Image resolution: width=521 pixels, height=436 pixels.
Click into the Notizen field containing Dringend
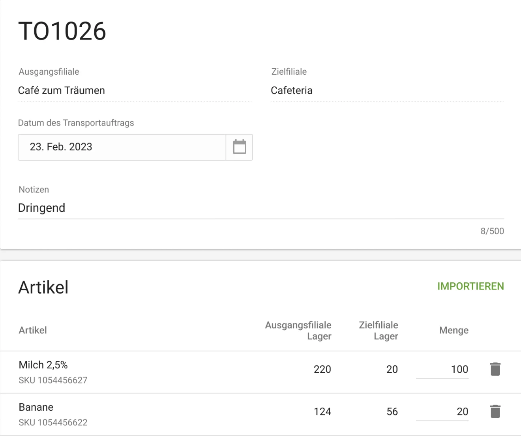pos(260,208)
